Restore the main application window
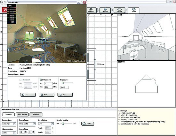 point(171,2)
